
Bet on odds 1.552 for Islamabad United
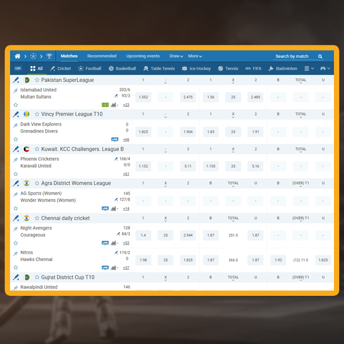(143, 97)
